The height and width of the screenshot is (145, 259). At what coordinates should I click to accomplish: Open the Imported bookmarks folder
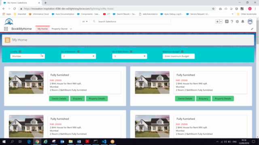click(20, 14)
